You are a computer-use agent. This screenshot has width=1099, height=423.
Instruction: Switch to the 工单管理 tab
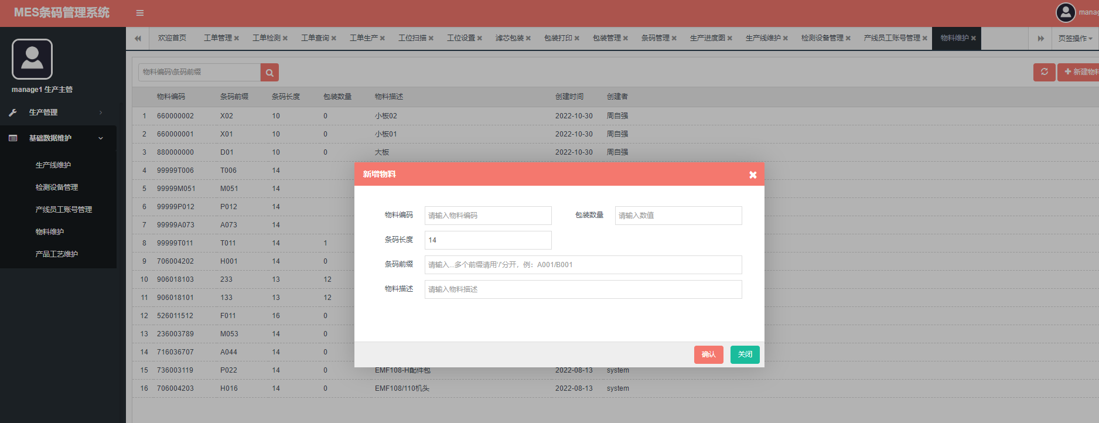(218, 38)
